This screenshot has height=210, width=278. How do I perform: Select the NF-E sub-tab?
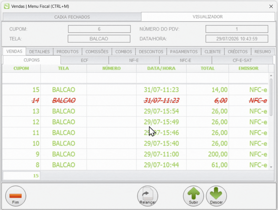click(134, 60)
